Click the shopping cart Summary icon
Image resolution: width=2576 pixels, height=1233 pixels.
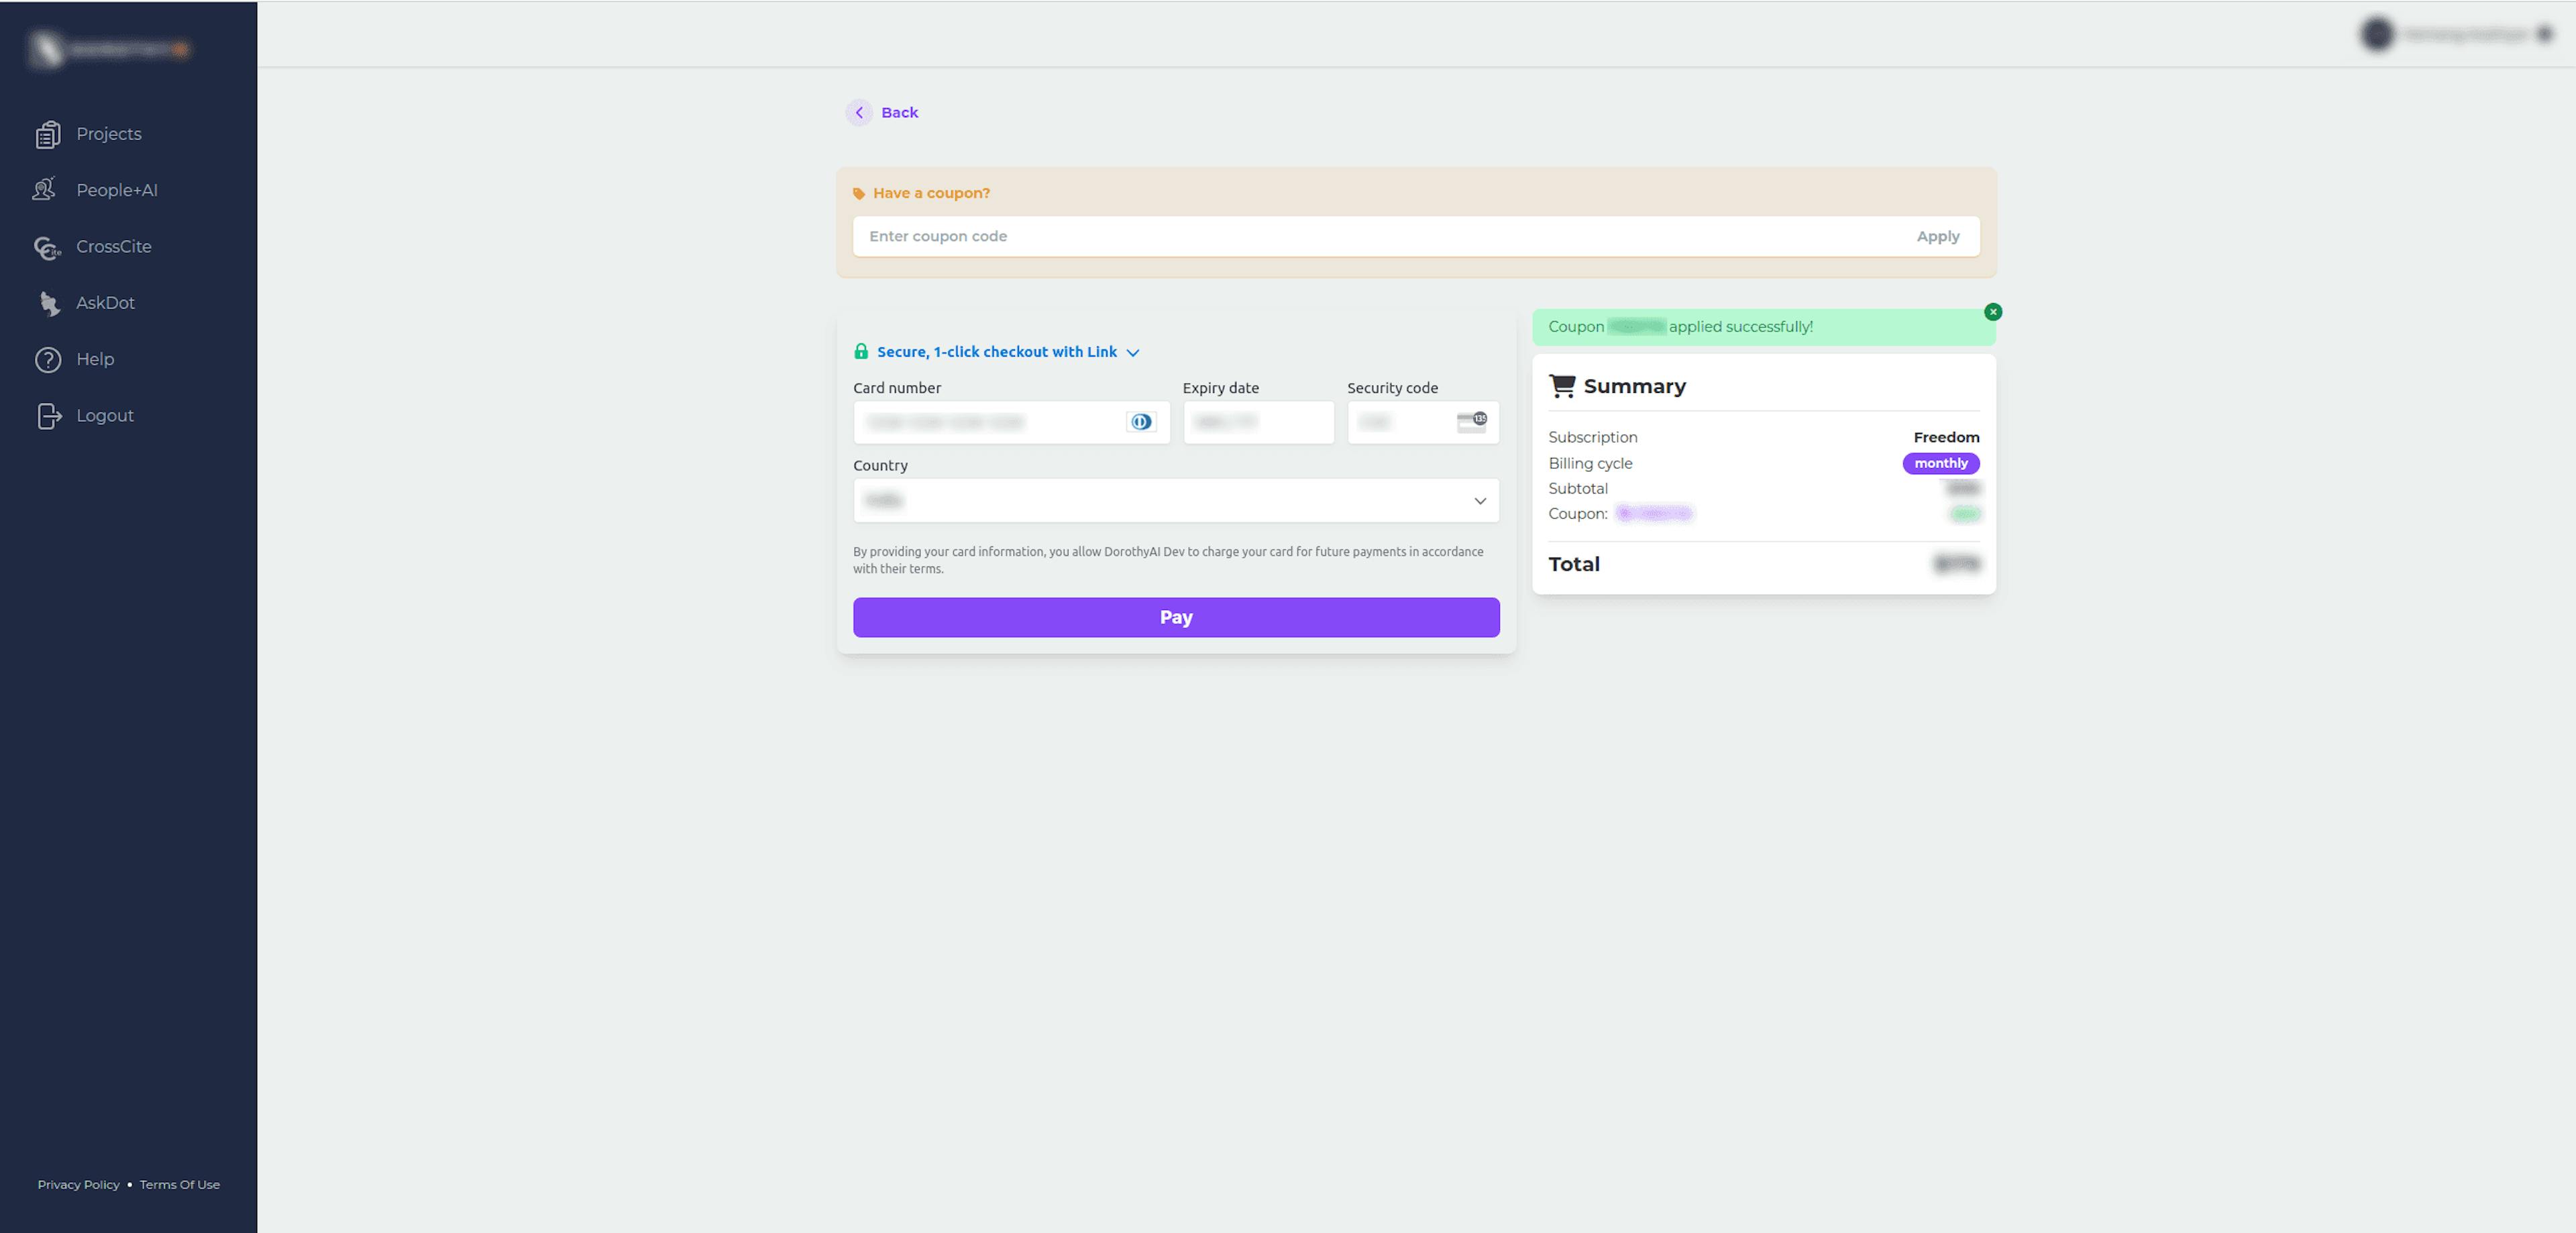1561,386
